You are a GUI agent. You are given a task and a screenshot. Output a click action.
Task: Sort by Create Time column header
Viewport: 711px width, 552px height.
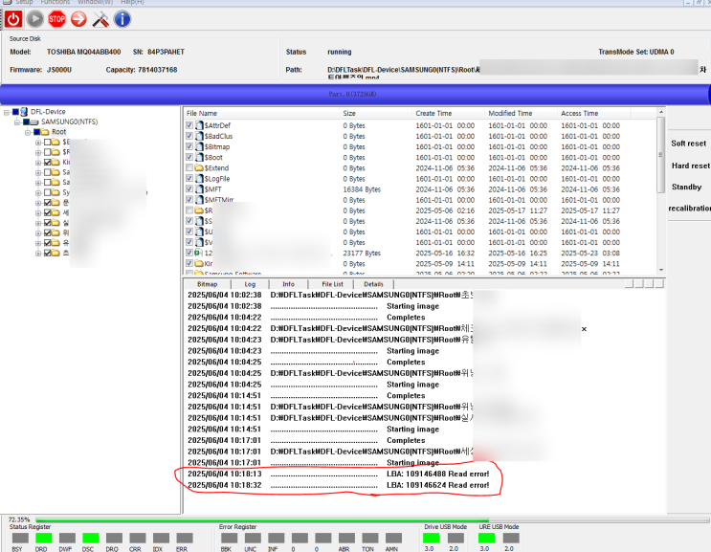[449, 113]
